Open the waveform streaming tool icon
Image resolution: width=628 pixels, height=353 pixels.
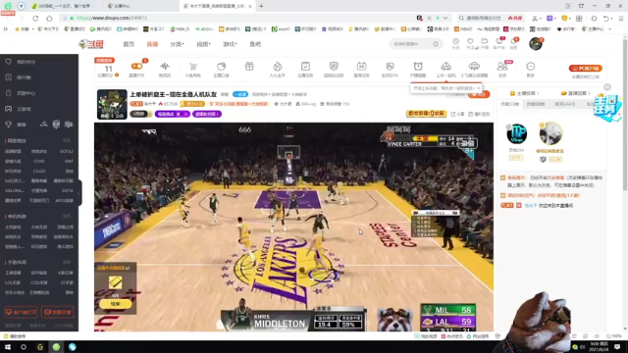165,69
